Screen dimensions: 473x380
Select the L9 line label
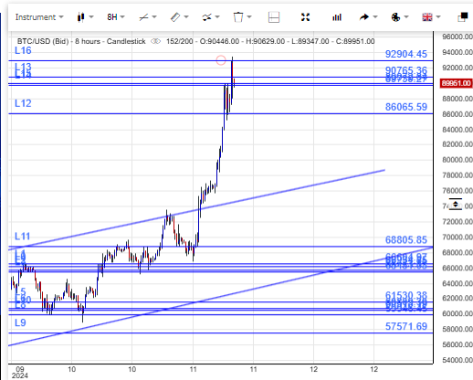click(20, 322)
